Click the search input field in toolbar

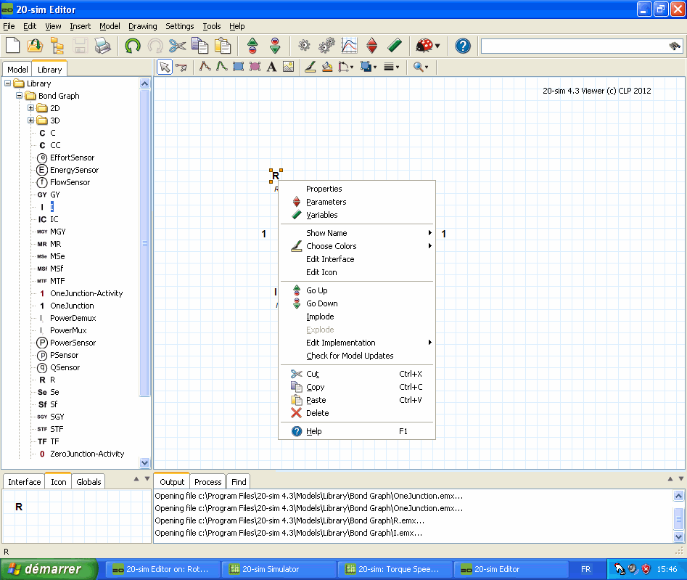coord(574,46)
